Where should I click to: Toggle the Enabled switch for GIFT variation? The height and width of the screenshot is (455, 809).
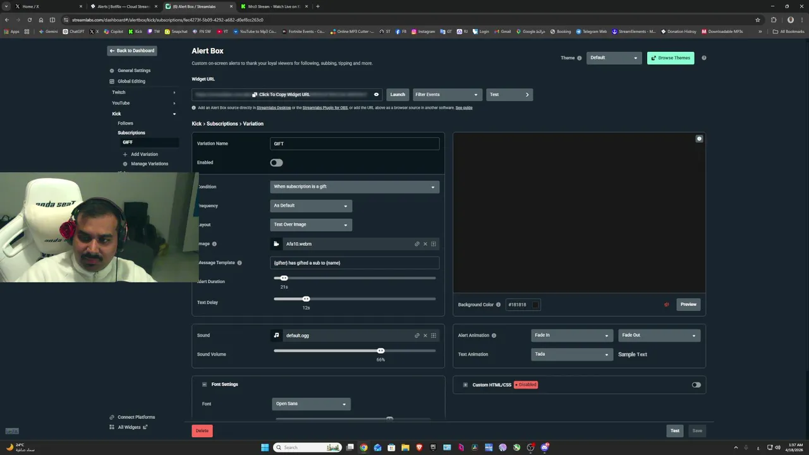(x=276, y=162)
